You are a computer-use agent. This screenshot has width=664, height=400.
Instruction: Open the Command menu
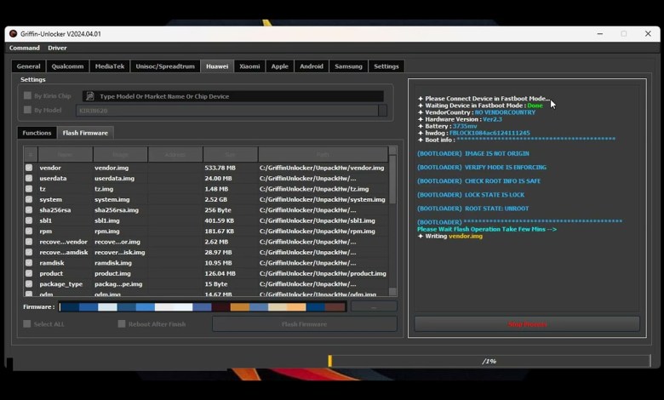[25, 48]
